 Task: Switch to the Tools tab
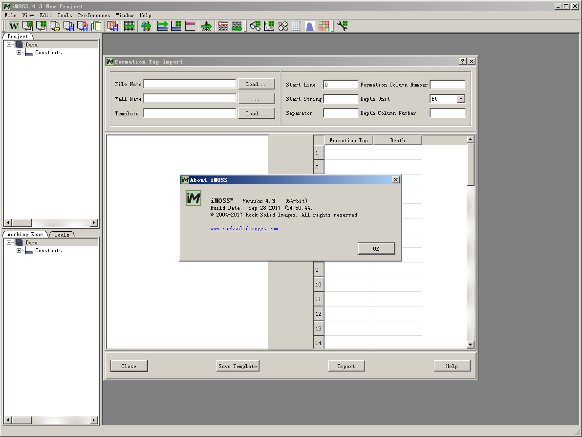62,235
